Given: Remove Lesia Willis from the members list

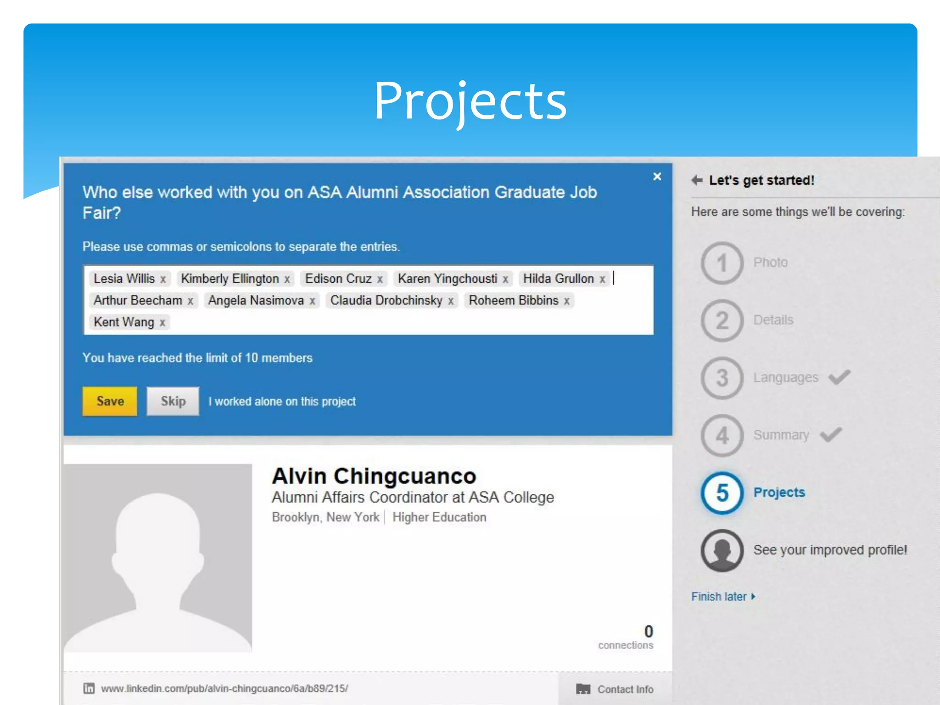Looking at the screenshot, I should (x=163, y=279).
